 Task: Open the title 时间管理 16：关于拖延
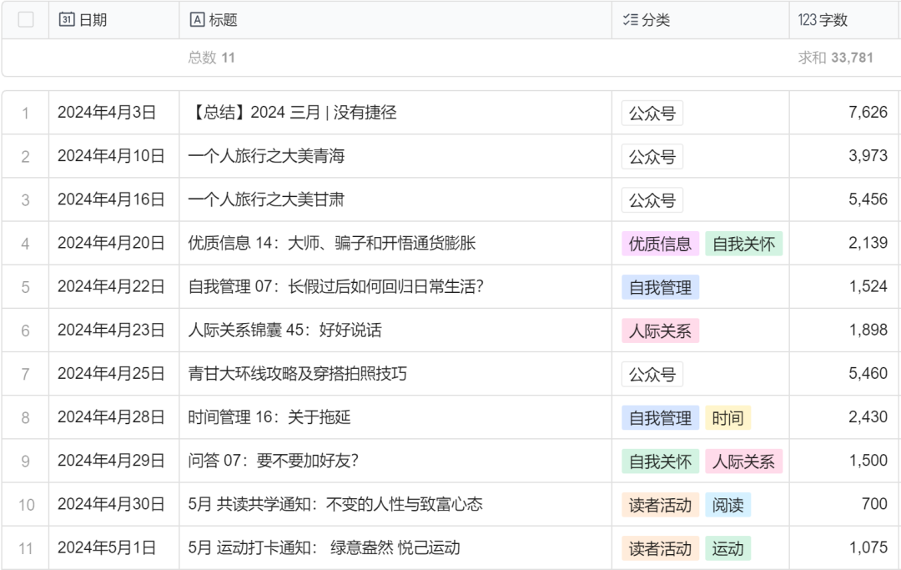tap(269, 417)
